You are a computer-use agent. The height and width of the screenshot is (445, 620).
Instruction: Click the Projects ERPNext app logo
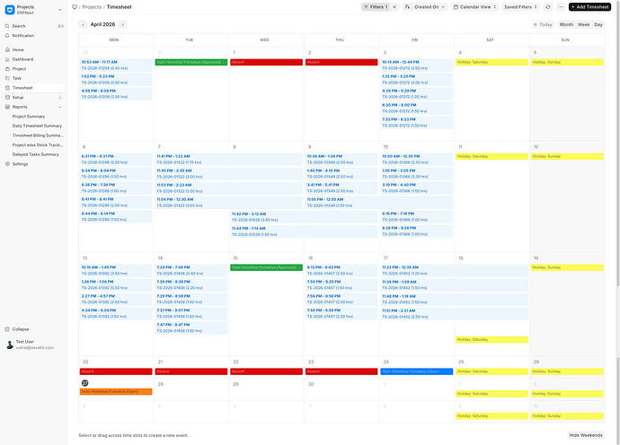click(x=10, y=10)
